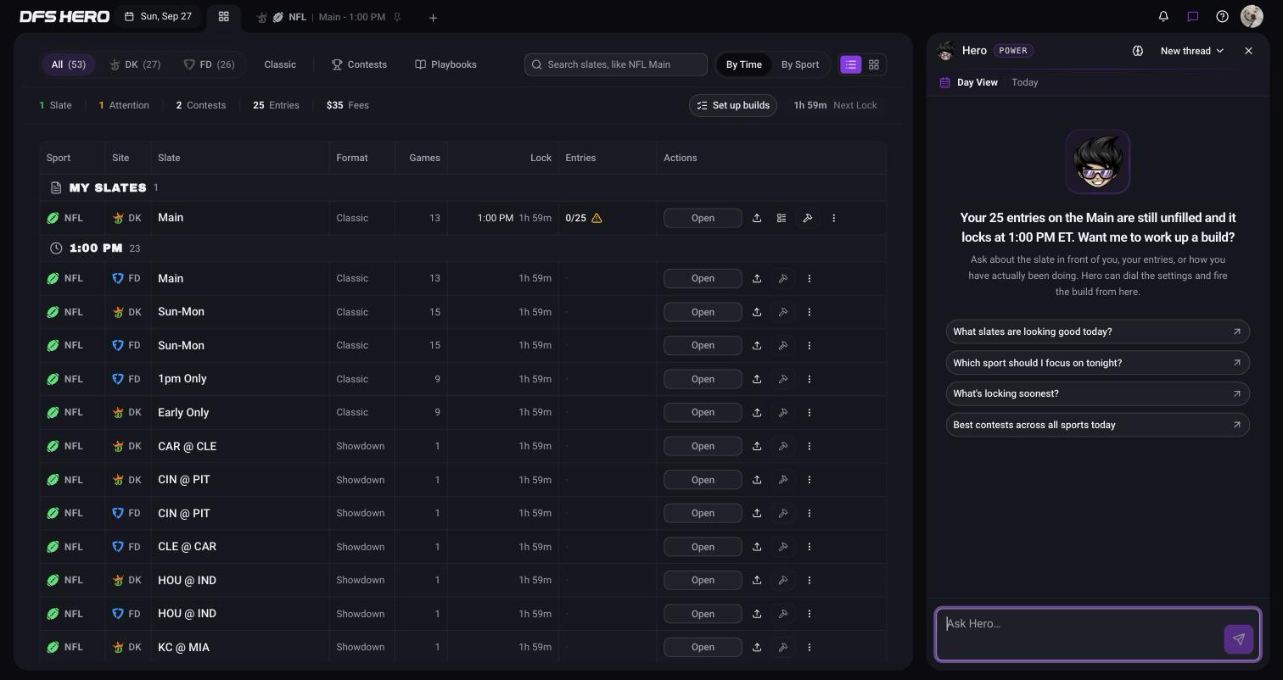The image size is (1283, 680).
Task: Filter to DK slates (27)
Action: (x=135, y=64)
